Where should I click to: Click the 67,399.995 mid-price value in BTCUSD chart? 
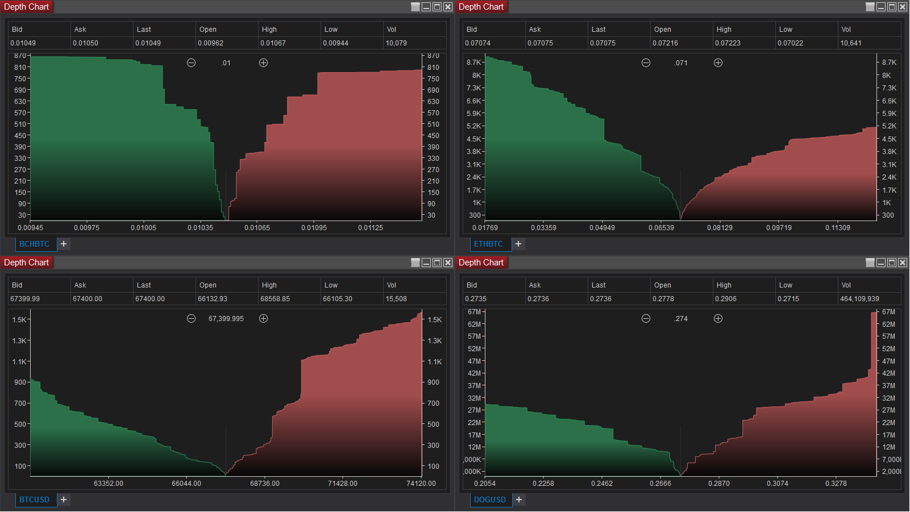tap(226, 319)
